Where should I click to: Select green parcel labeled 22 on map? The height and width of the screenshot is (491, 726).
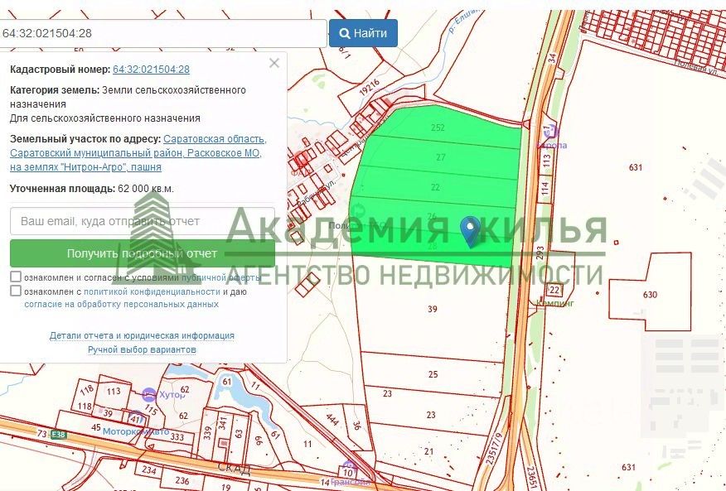point(435,187)
